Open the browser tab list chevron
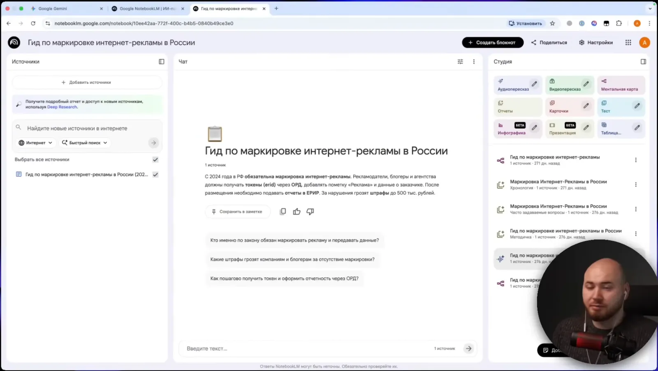This screenshot has width=658, height=371. 650,8
